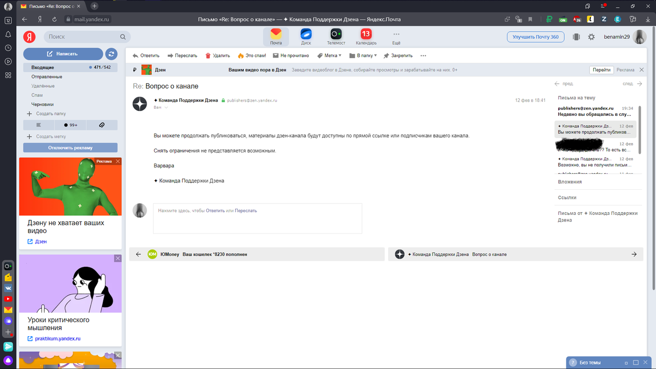Close the 'Уроки критического мышления' ad

tap(118, 258)
